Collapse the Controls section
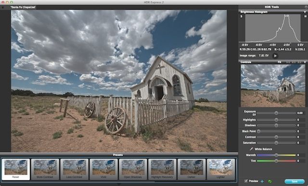 point(305,62)
